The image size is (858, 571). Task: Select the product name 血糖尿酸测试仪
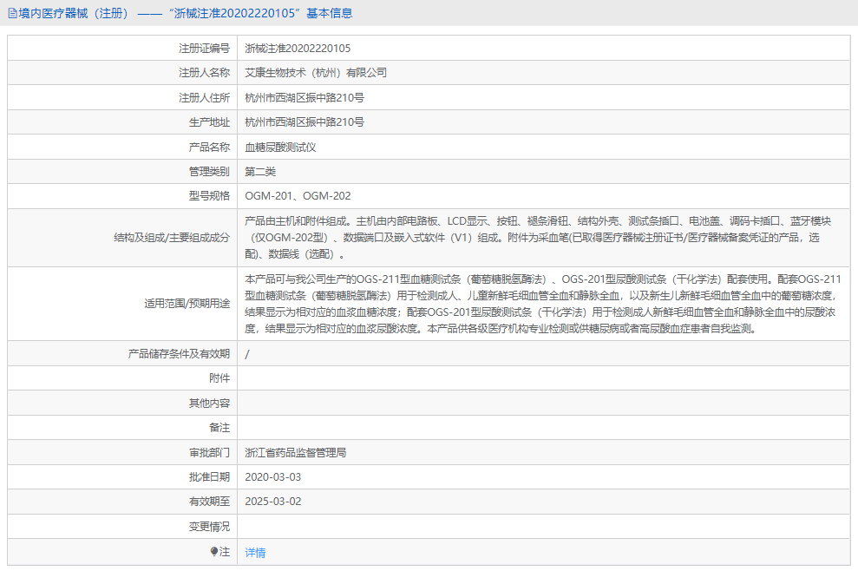[283, 147]
